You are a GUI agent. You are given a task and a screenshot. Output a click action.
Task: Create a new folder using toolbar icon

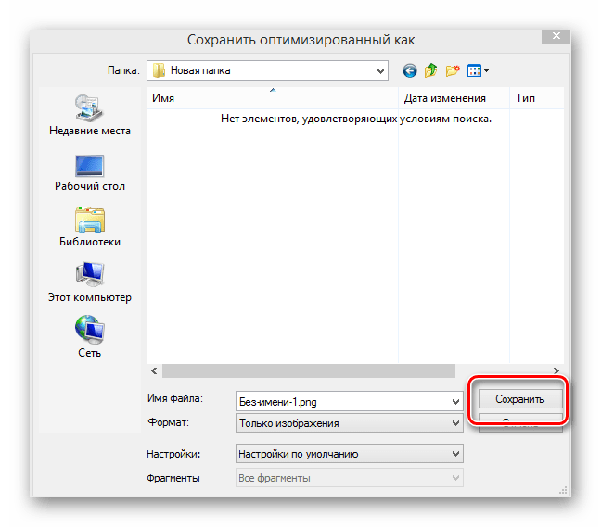(453, 70)
